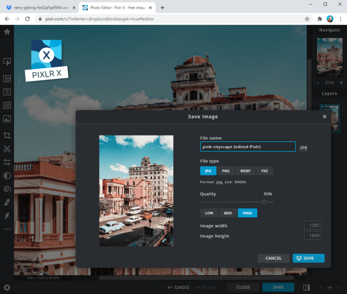
Task: Expand more tools ellipsis in left toolbar
Action: pyautogui.click(x=7, y=229)
